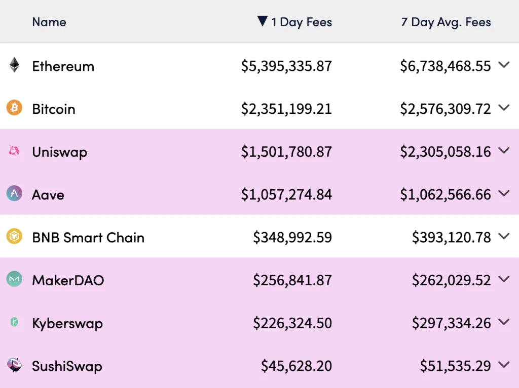Expand the SushiSwap row chevron
This screenshot has width=519, height=388.
[503, 365]
